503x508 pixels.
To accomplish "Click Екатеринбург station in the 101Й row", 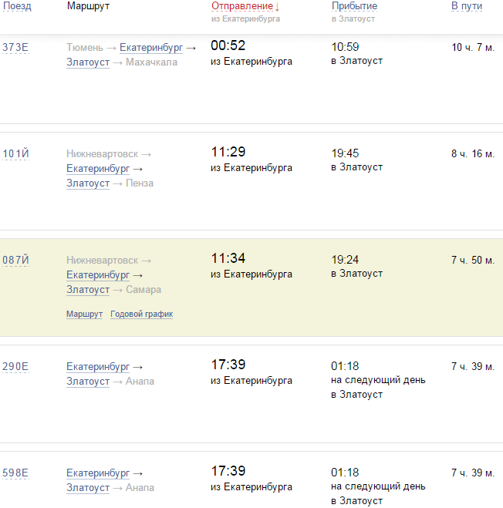I will [x=99, y=168].
